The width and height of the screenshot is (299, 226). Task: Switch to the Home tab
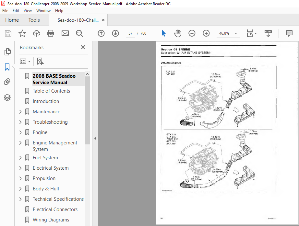pos(12,20)
